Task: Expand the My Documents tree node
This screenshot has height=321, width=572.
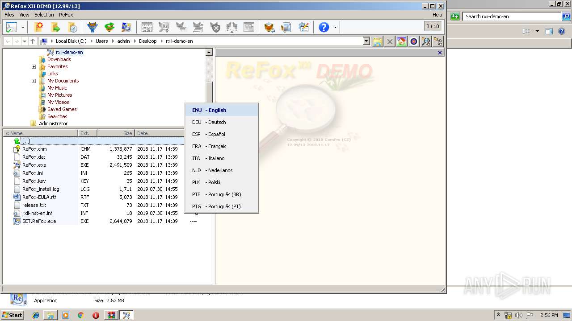Action: [x=34, y=81]
